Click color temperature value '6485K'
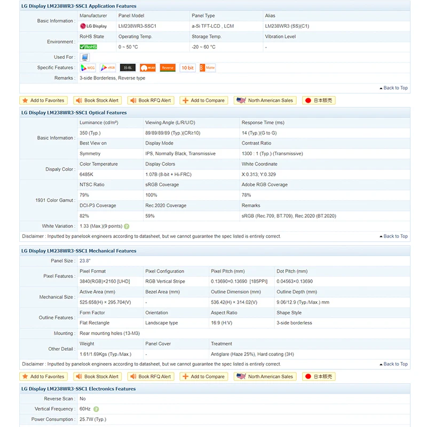The width and height of the screenshot is (427, 427). coord(86,175)
